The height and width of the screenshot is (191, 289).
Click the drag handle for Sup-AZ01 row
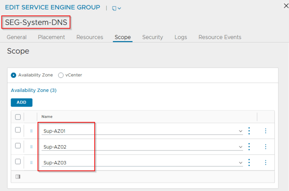click(32, 131)
